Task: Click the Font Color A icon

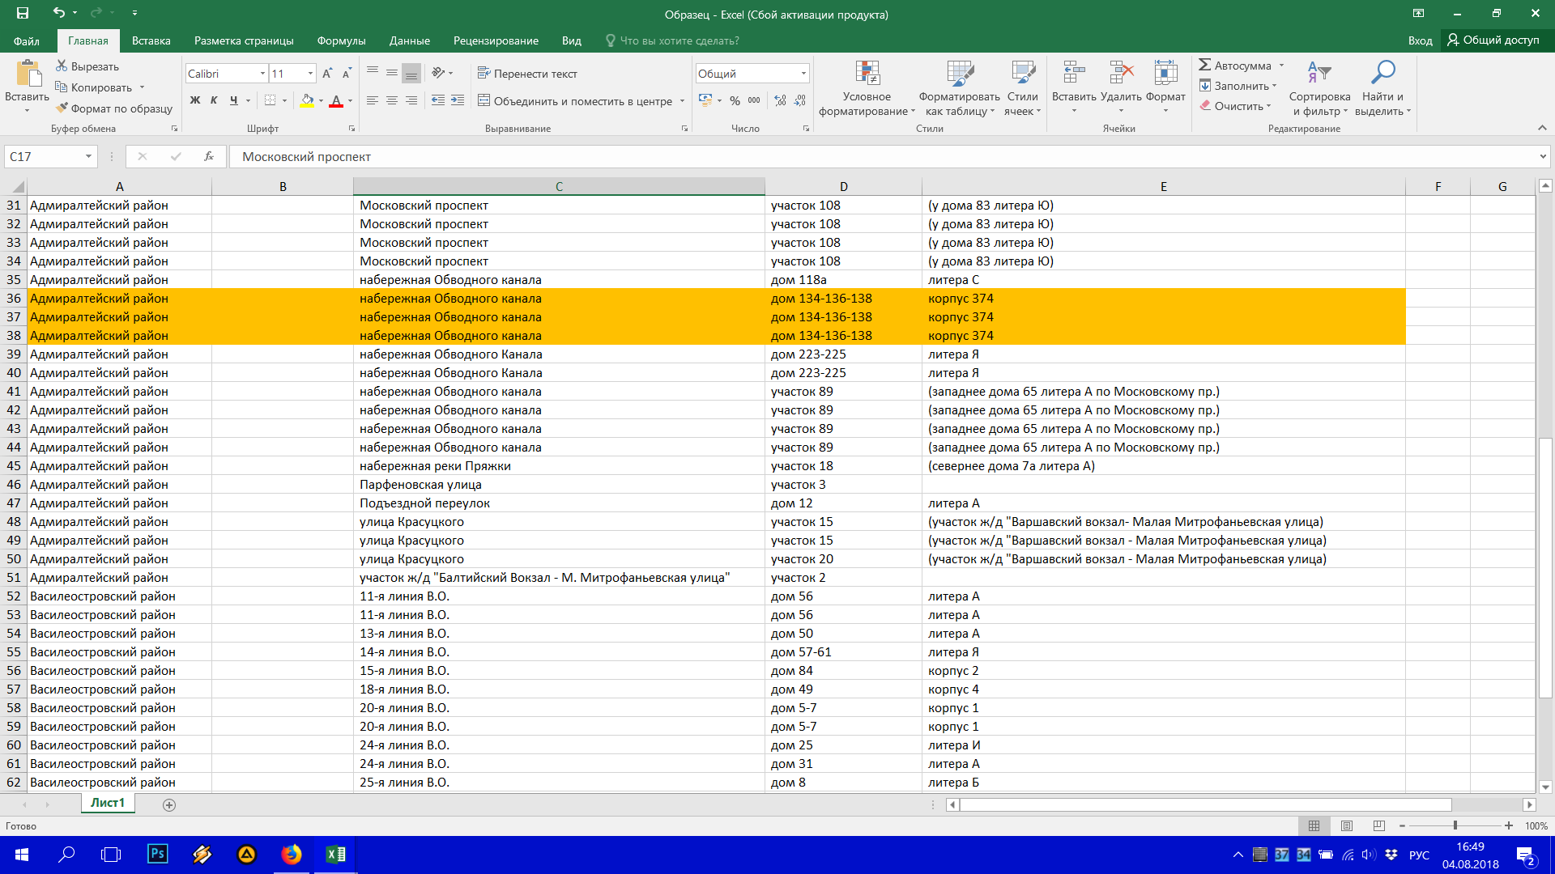Action: click(336, 100)
